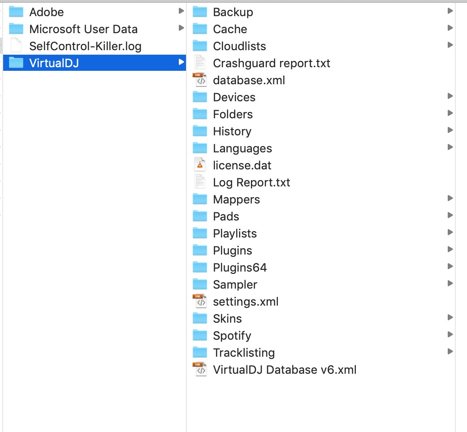The width and height of the screenshot is (467, 432).
Task: Expand the Devices folder arrow
Action: coord(450,96)
